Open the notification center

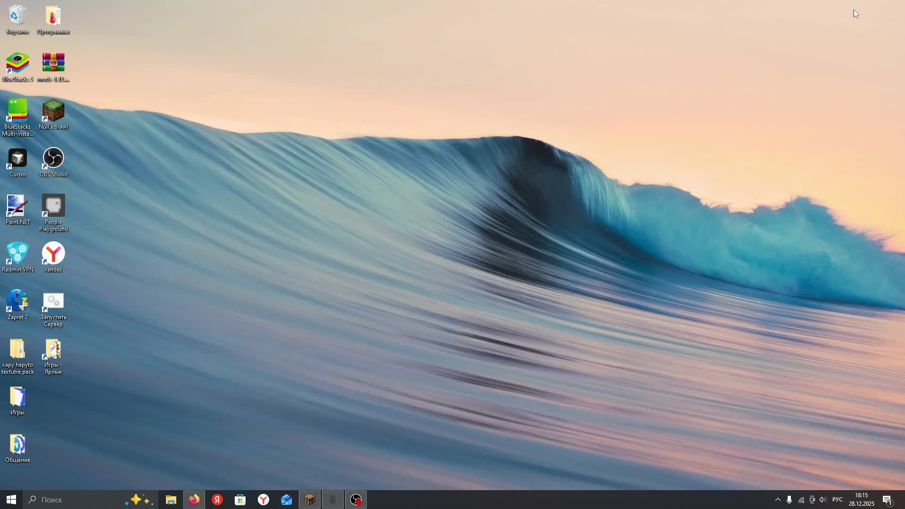click(x=887, y=500)
